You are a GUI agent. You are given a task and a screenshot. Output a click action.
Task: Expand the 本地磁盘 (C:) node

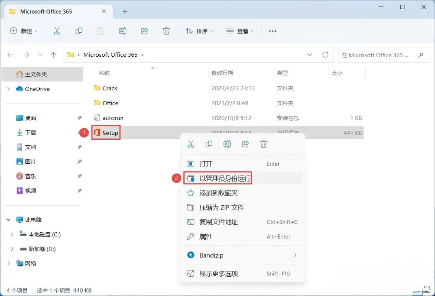pos(12,234)
